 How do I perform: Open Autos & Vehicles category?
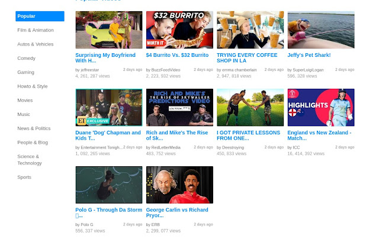pos(36,44)
